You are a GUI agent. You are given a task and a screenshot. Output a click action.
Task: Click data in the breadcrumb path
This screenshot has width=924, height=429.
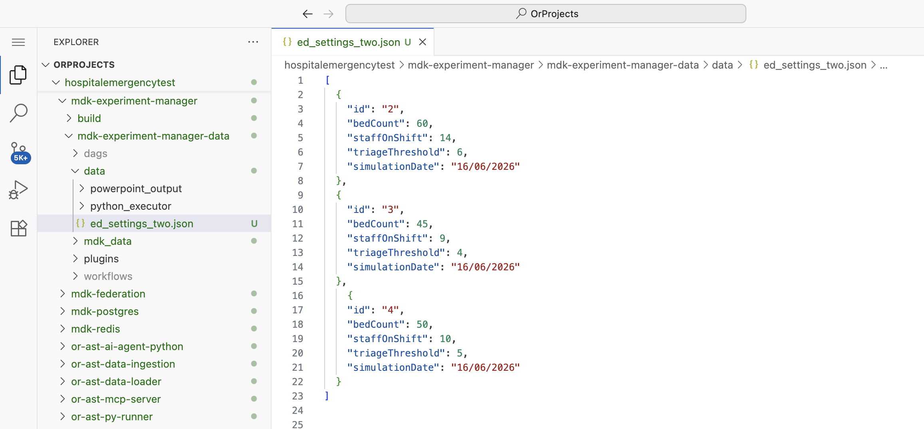[722, 65]
